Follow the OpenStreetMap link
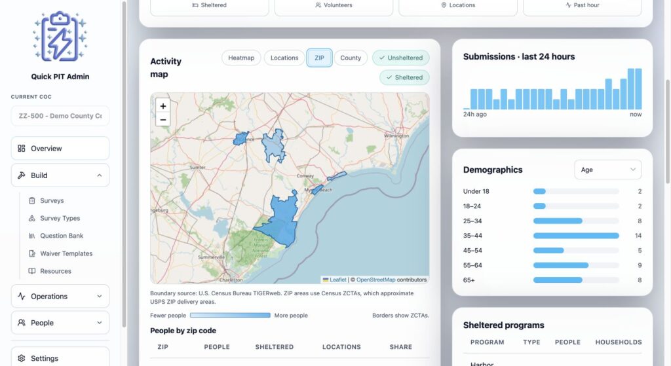This screenshot has width=671, height=366. (x=375, y=280)
